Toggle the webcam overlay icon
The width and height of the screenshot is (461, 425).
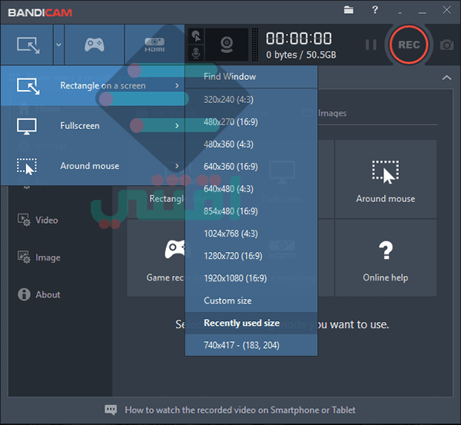coord(227,45)
